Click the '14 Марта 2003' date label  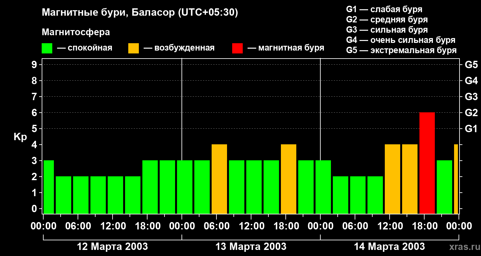pyautogui.click(x=390, y=246)
